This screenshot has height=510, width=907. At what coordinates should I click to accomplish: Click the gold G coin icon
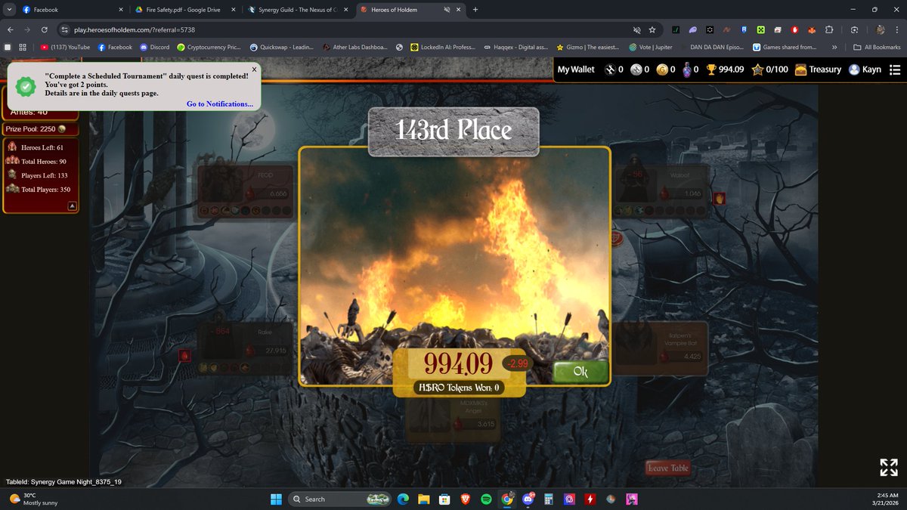(x=662, y=70)
